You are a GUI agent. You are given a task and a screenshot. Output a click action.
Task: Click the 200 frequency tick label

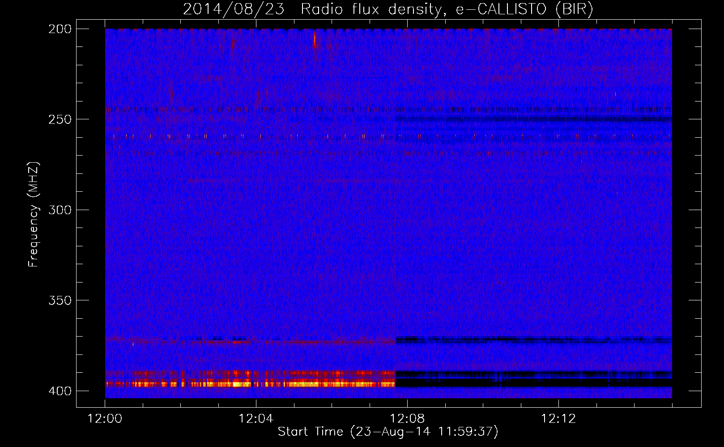(60, 29)
